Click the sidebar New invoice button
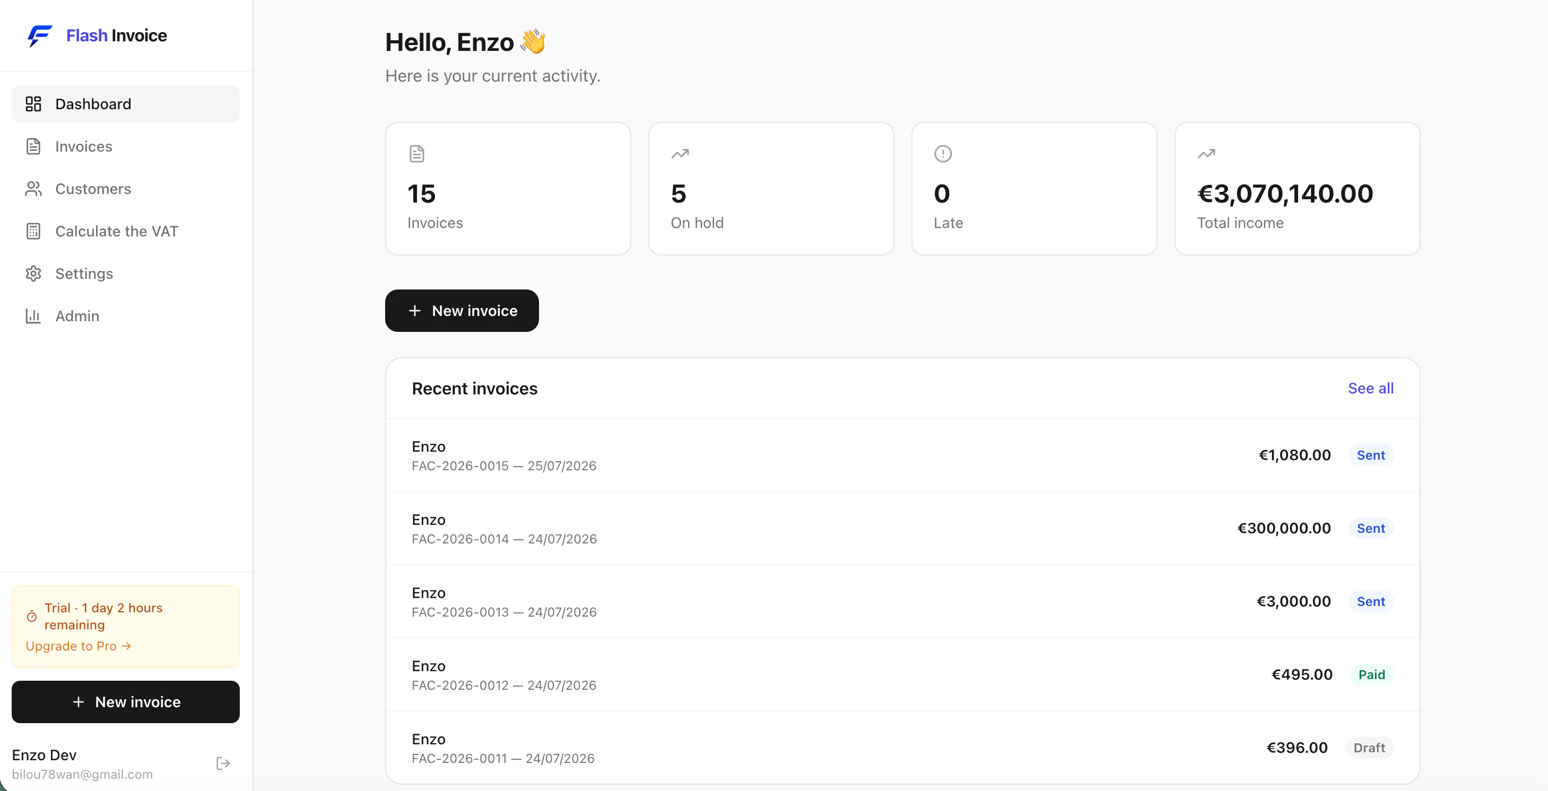 coord(126,701)
